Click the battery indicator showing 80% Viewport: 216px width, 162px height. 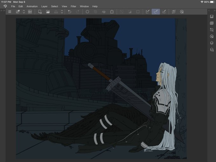[x=210, y=2]
